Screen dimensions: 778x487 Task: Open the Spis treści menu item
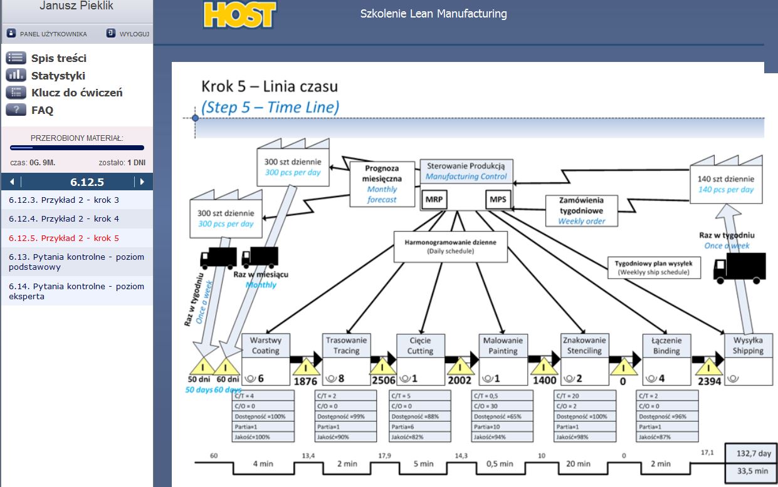click(x=59, y=58)
